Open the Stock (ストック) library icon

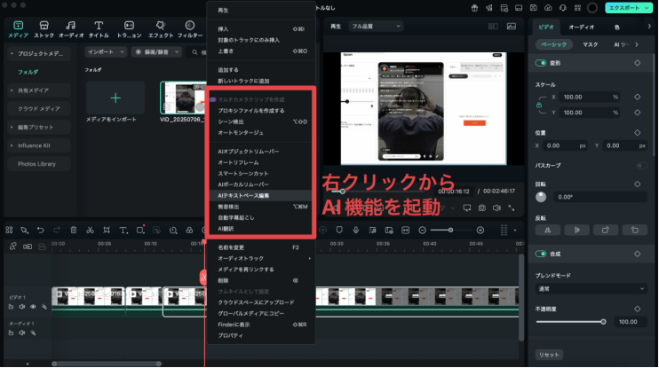point(44,27)
